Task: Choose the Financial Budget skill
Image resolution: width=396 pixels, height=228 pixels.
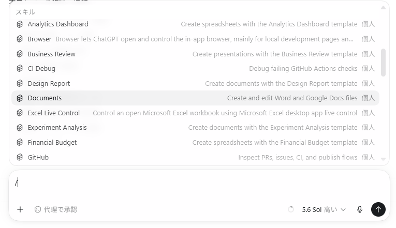Action: coord(195,143)
